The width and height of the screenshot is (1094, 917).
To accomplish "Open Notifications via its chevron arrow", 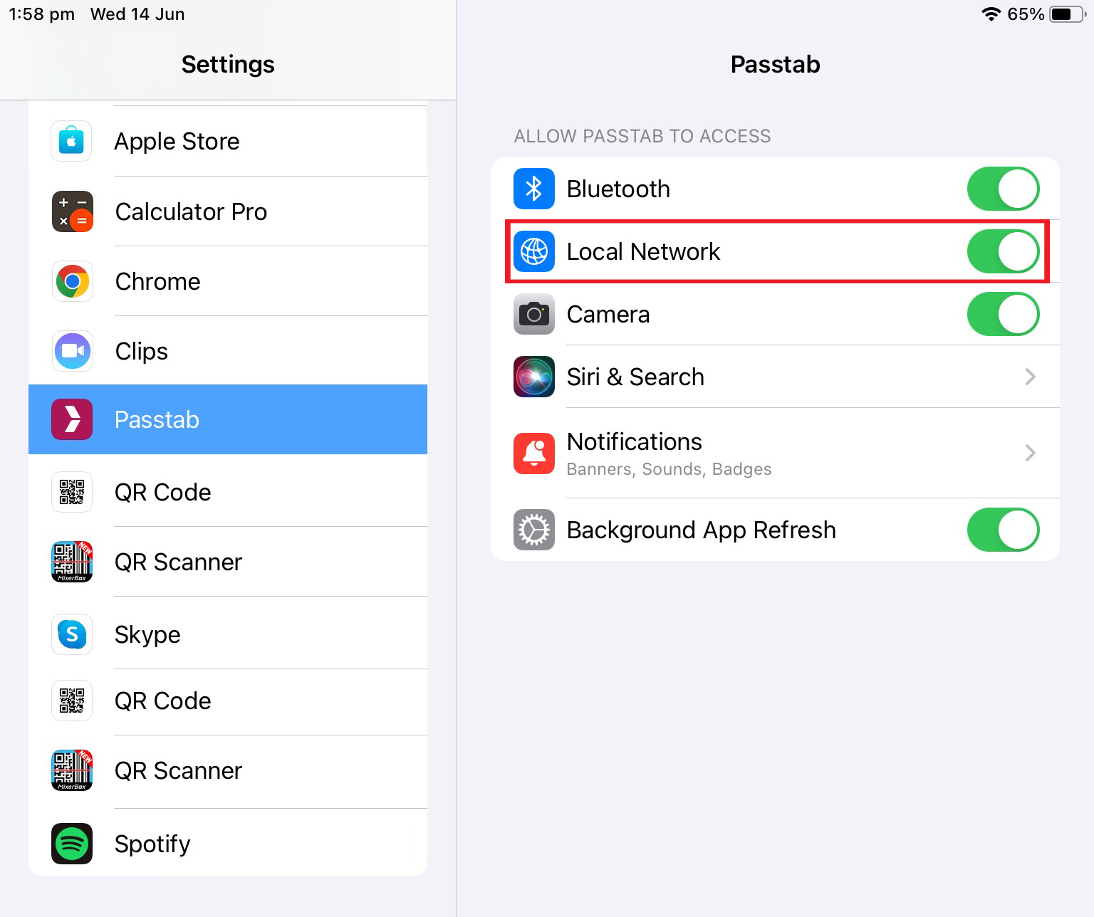I will [1030, 453].
